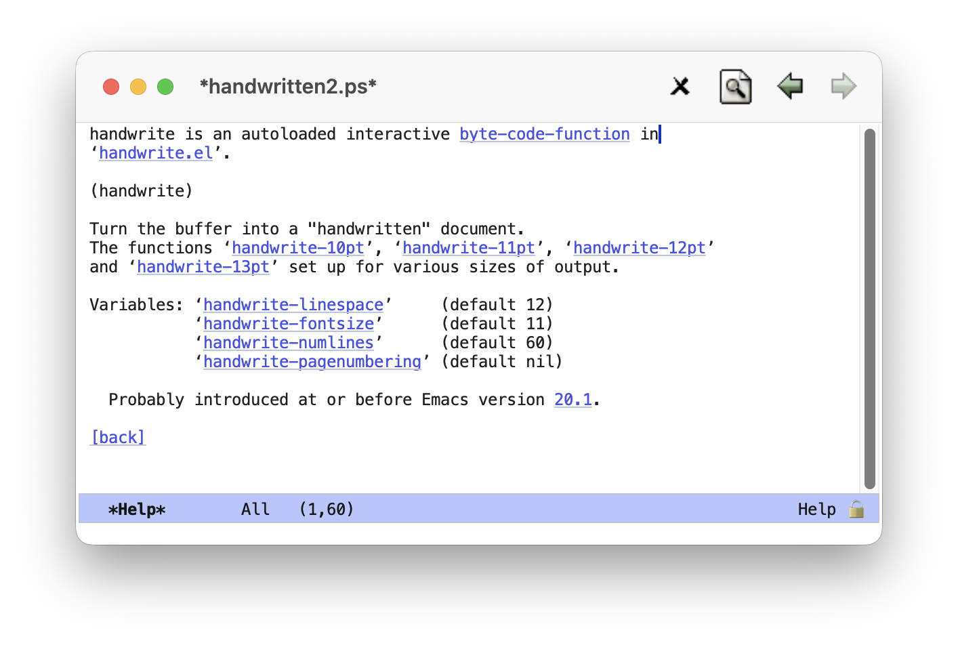Click the window title *handwritten2.ps*
The width and height of the screenshot is (958, 645).
coord(288,87)
